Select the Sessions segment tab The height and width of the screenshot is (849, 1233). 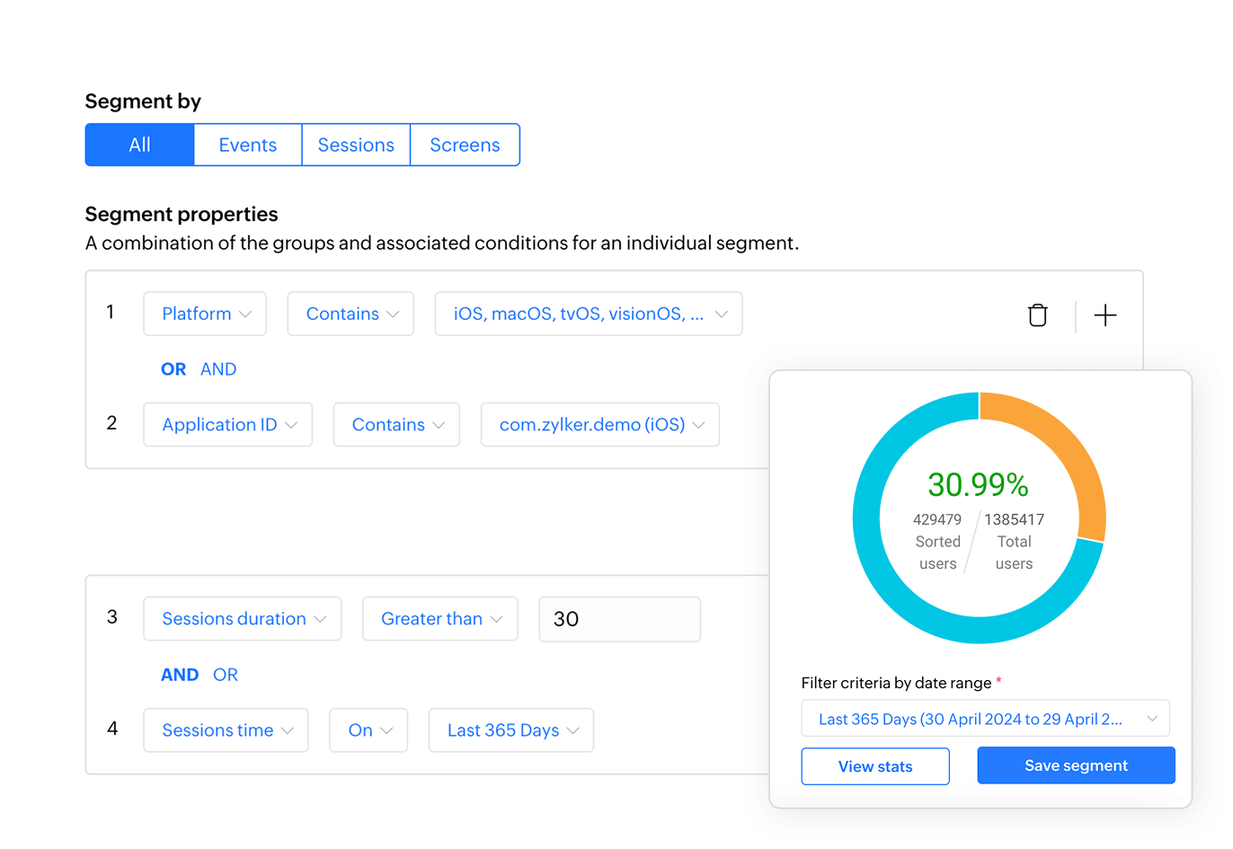click(x=356, y=145)
